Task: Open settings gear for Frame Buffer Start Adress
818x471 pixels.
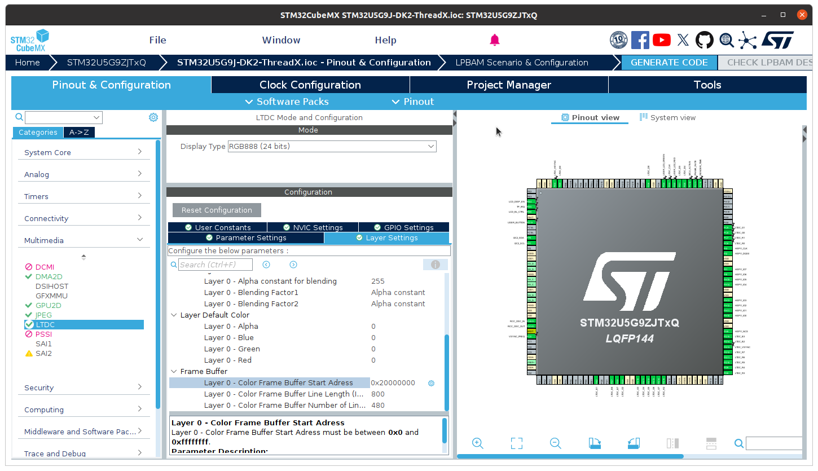Action: pyautogui.click(x=431, y=383)
